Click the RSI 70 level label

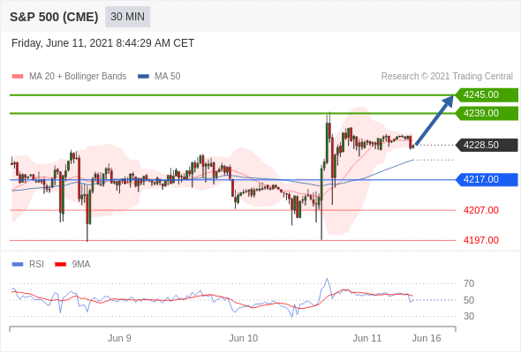(x=469, y=283)
